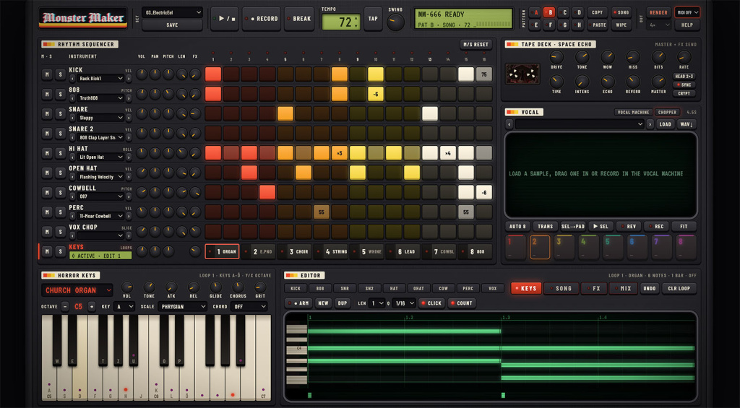740x408 pixels.
Task: Click the SAVE button
Action: tap(172, 25)
